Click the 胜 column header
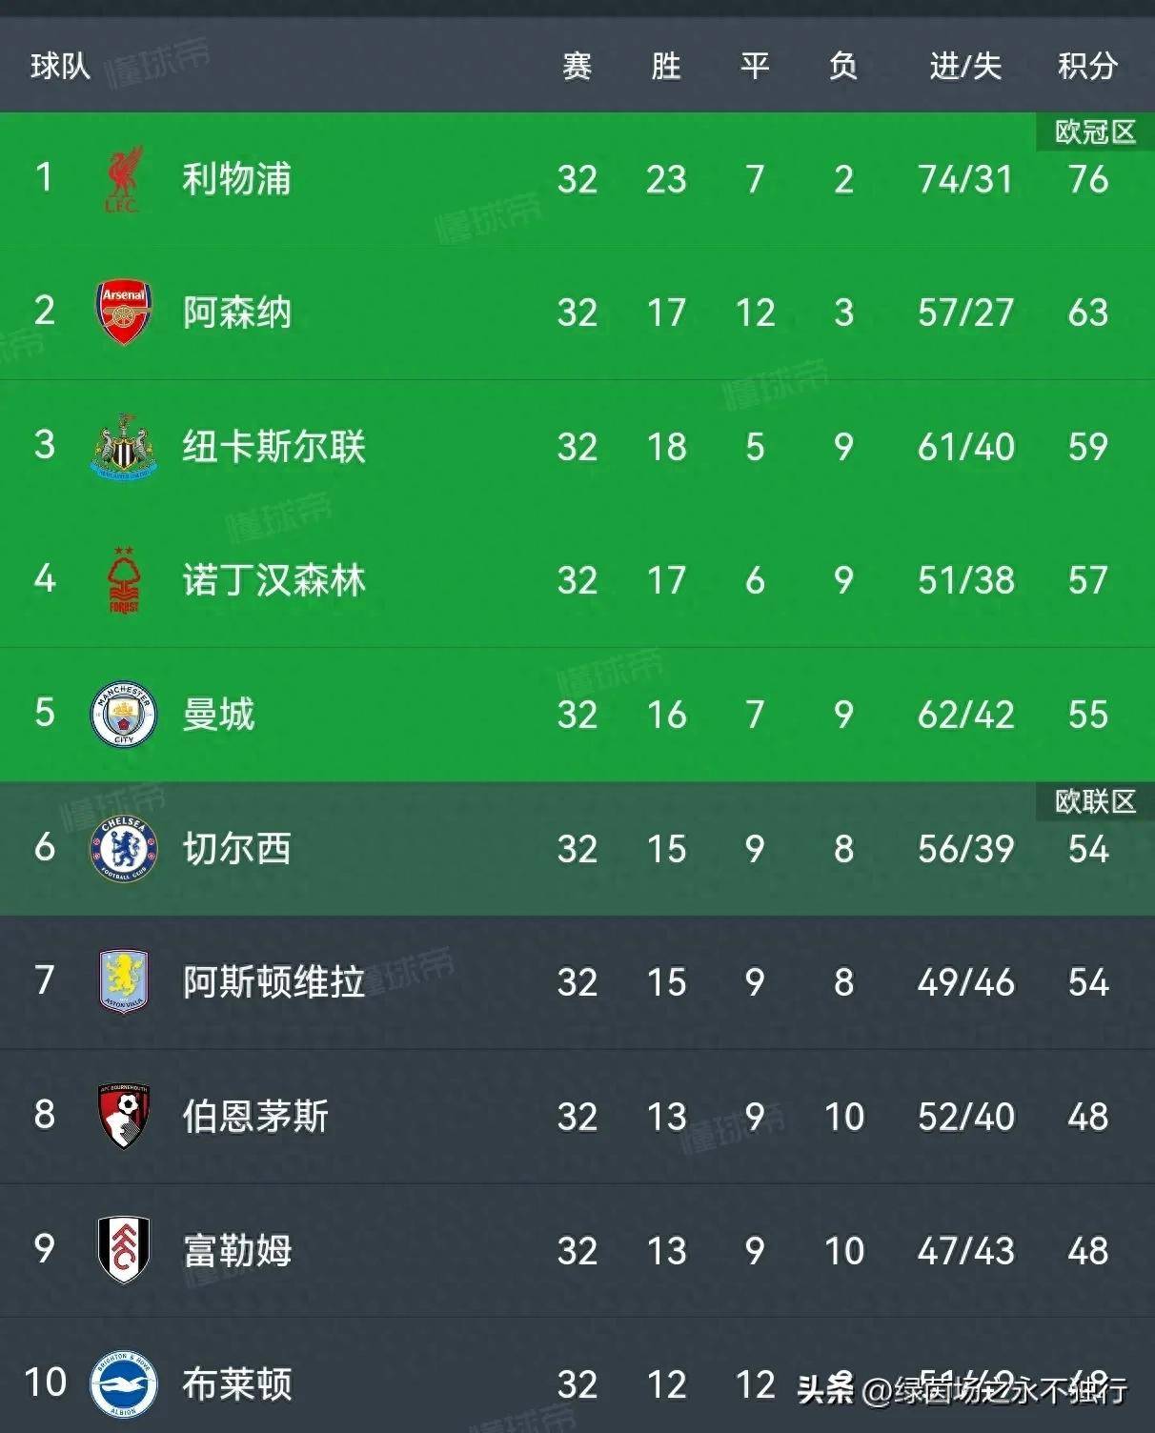This screenshot has height=1433, width=1155. pos(666,66)
